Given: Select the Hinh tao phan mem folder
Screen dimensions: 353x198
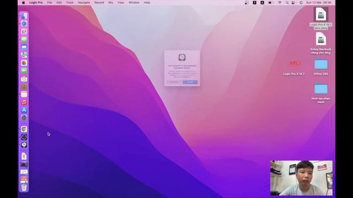Looking at the screenshot, I should tap(321, 94).
